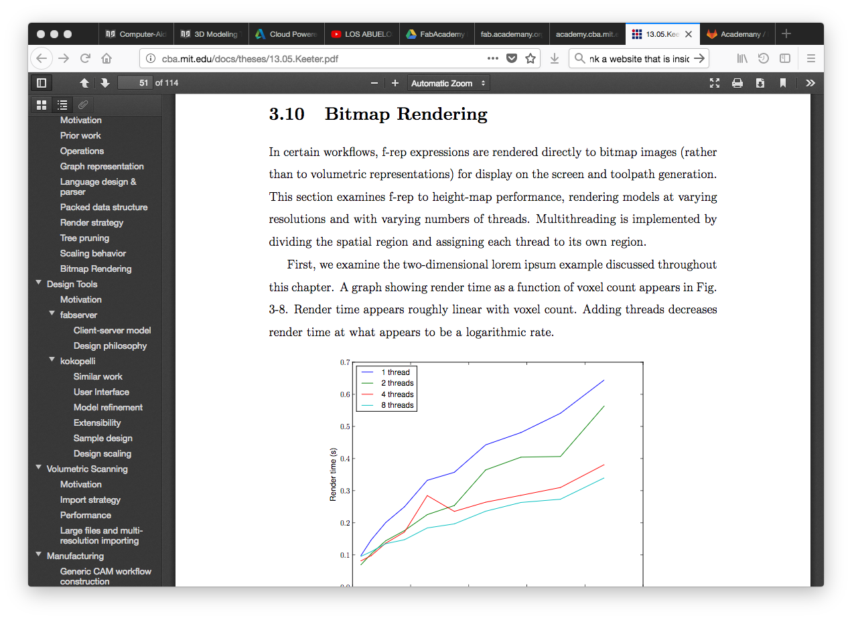Jump to Tree pruning outline entry

(x=84, y=238)
